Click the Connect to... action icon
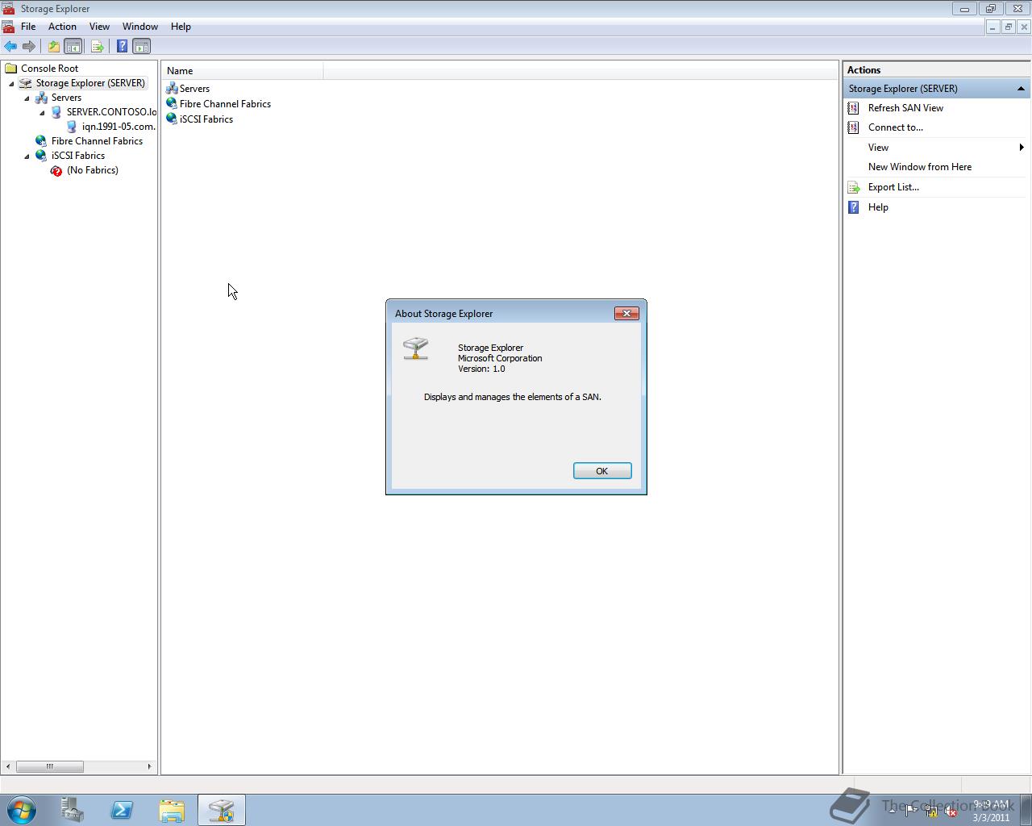Viewport: 1032px width, 826px height. click(854, 127)
